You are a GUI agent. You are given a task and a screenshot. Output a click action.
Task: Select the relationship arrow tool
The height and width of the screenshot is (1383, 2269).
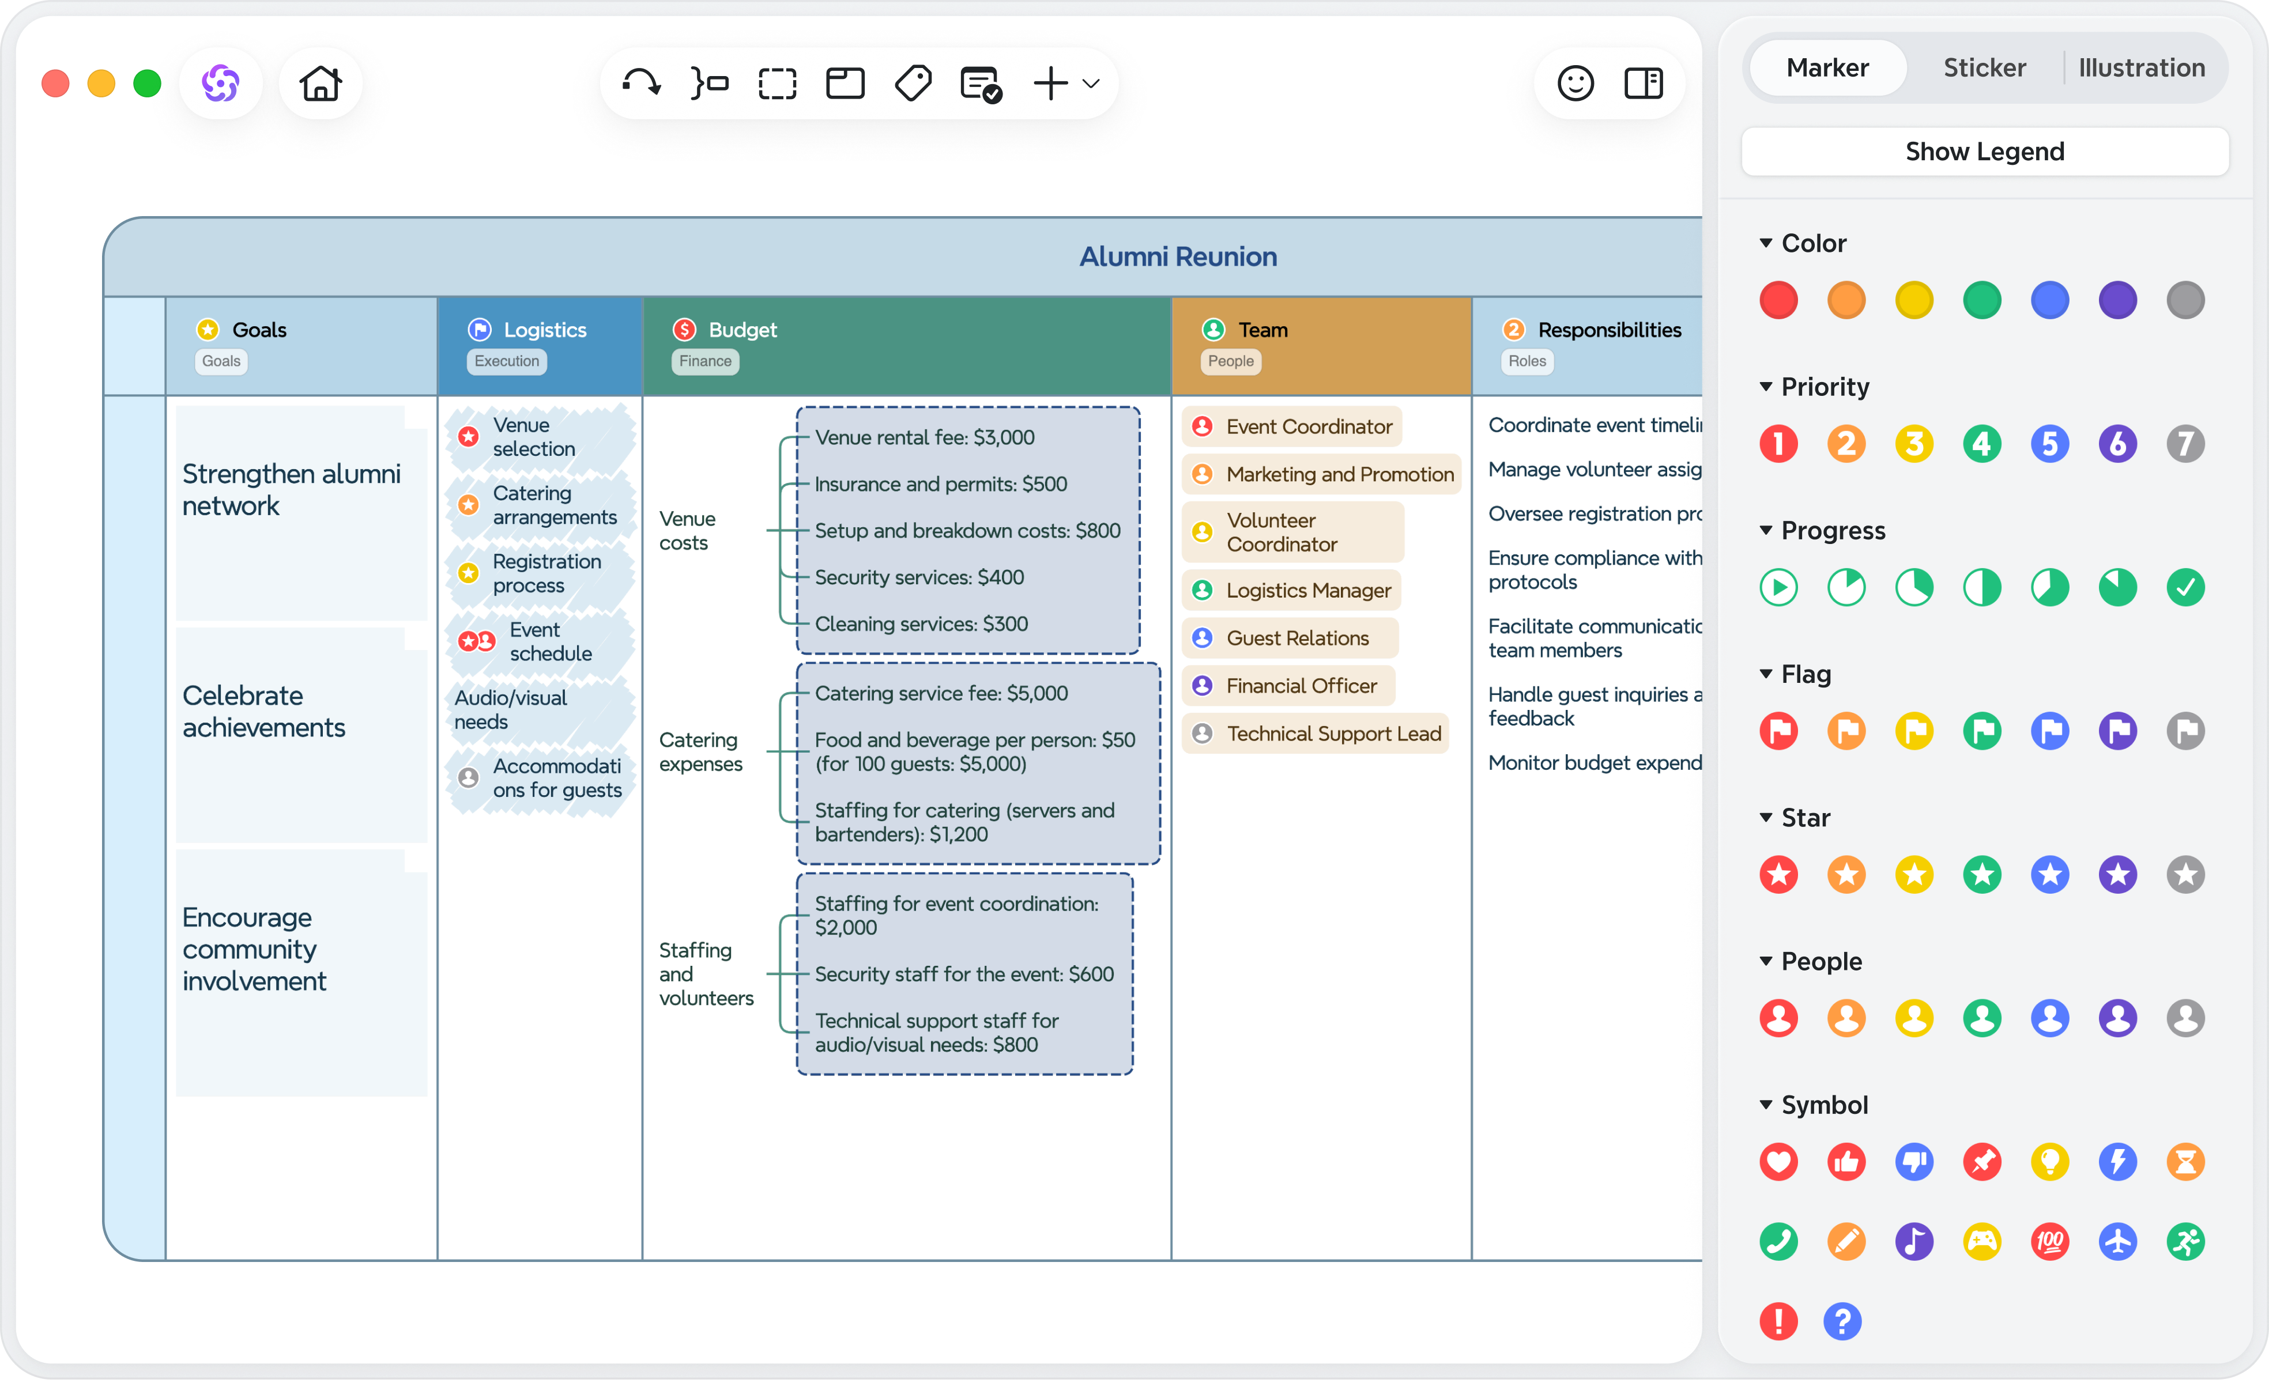pos(641,84)
